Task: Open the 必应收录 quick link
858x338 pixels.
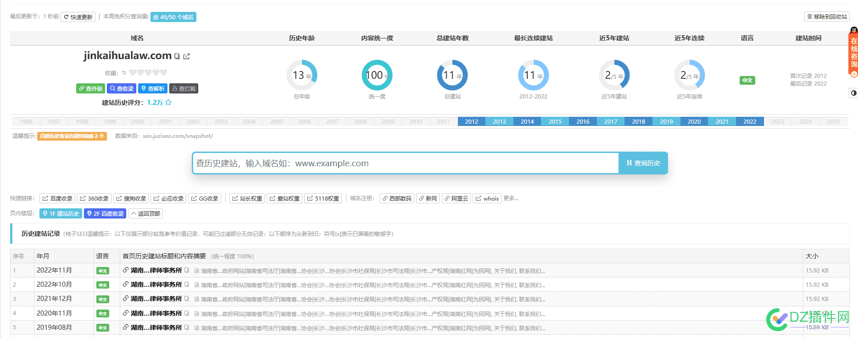Action: [x=168, y=198]
